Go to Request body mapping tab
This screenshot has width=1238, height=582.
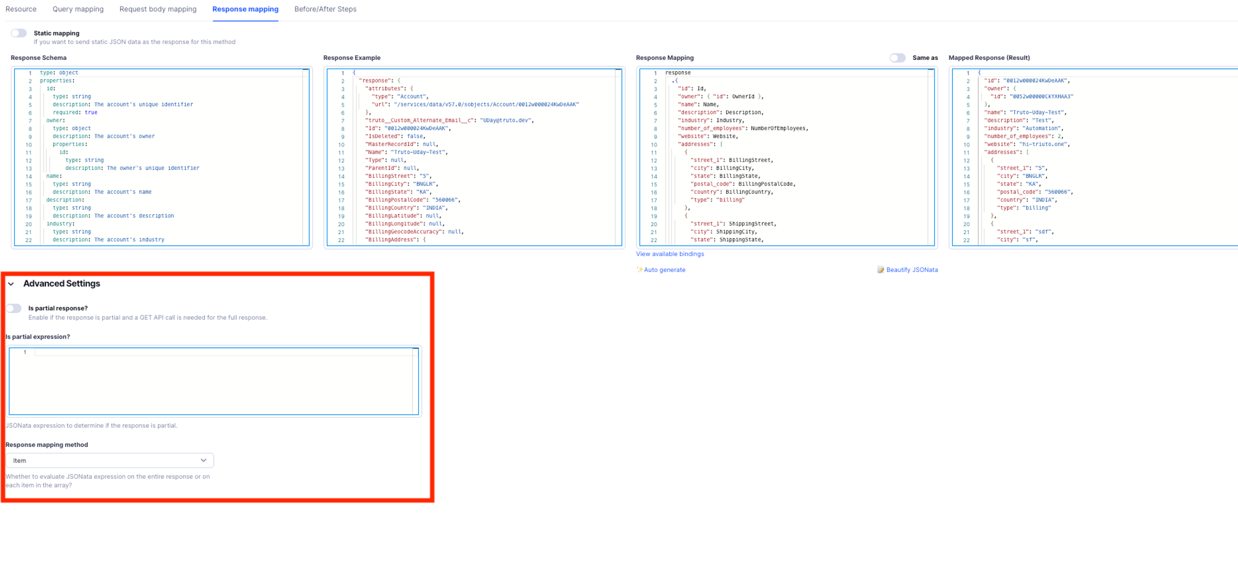pos(158,9)
